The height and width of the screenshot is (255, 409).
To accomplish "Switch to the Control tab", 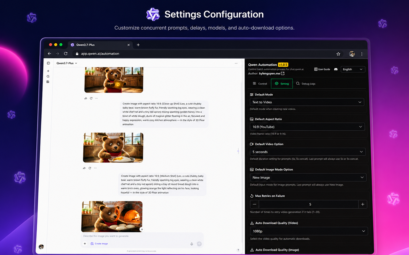I will click(260, 84).
